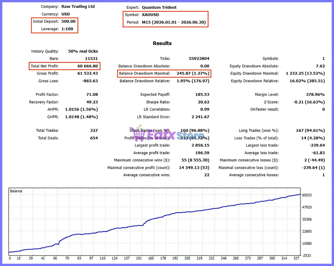Click the Ticks value 55923804

[x=199, y=59]
